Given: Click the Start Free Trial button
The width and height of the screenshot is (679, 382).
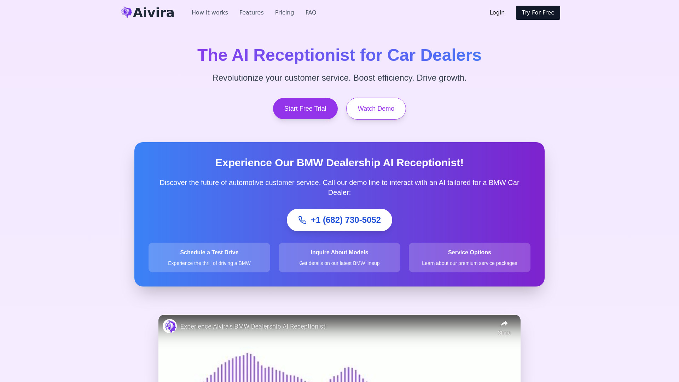Looking at the screenshot, I should (x=305, y=108).
